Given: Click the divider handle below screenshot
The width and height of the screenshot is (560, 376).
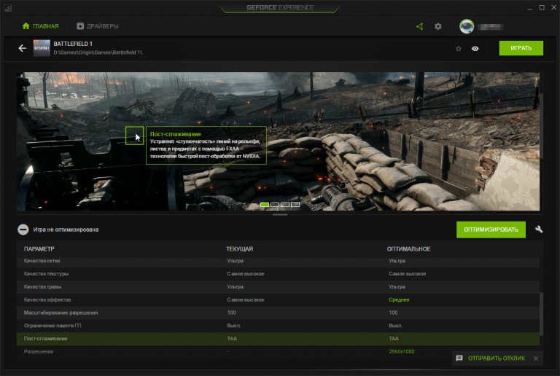Looking at the screenshot, I should pyautogui.click(x=280, y=214).
